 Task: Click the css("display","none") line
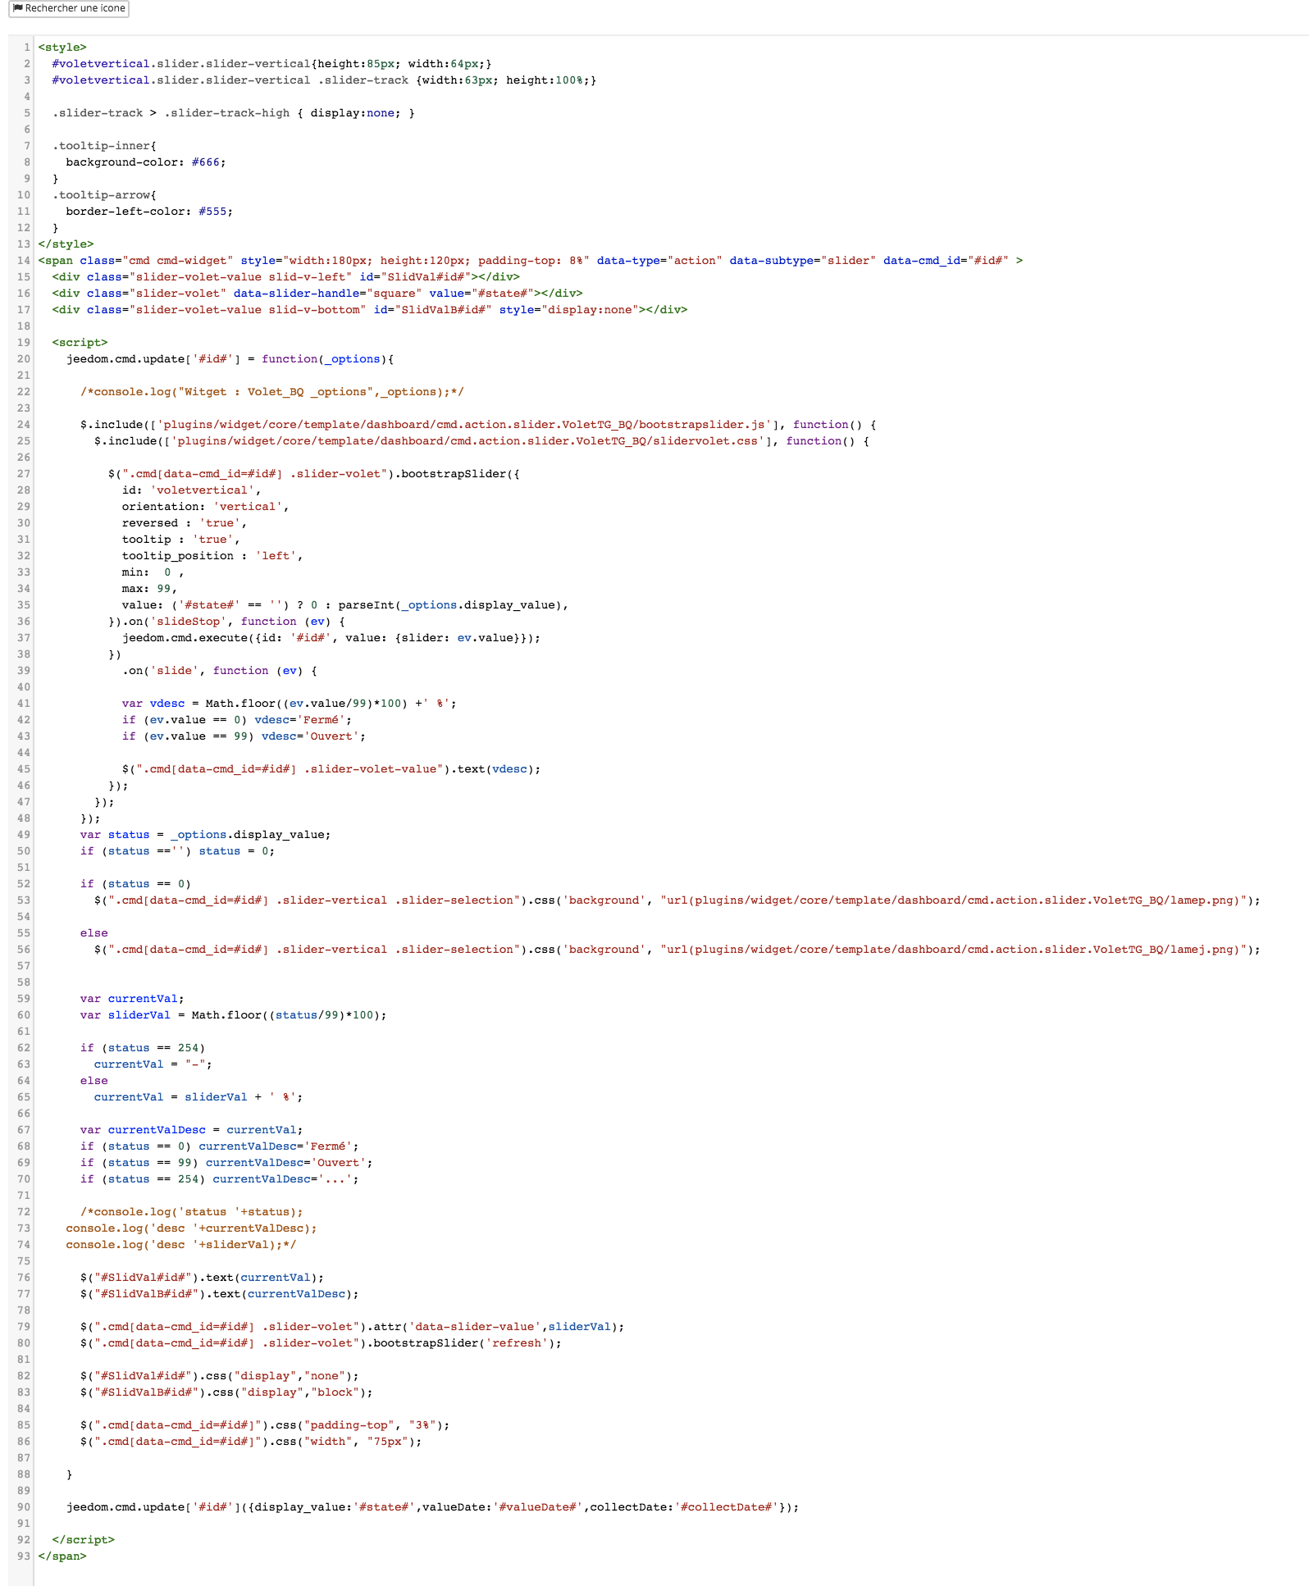tap(220, 1376)
